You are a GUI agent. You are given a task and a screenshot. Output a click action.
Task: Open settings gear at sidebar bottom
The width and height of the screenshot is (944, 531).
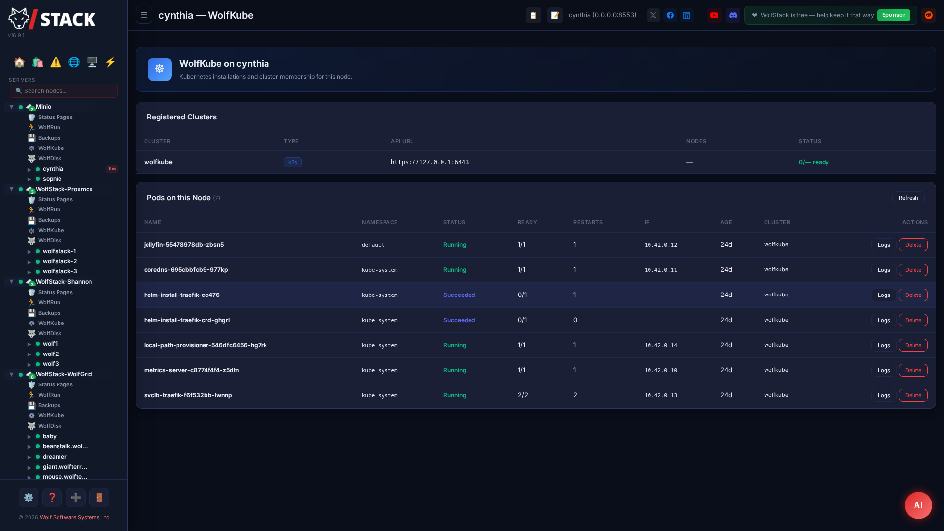coord(29,498)
